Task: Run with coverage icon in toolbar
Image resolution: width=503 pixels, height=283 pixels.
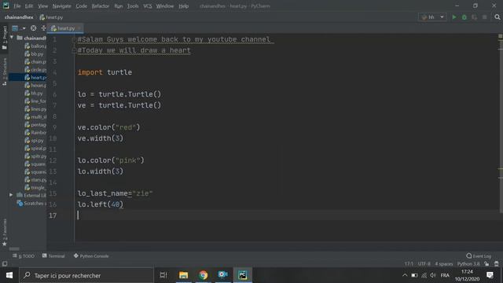Action: [x=474, y=17]
